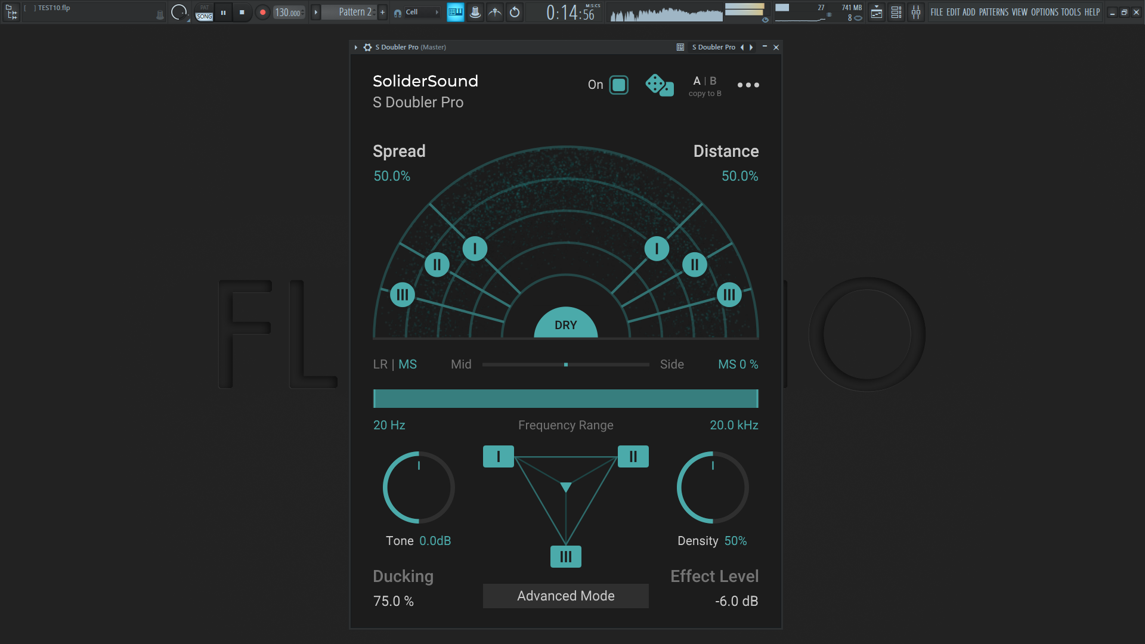Open the Cell snap dropdown

[422, 13]
